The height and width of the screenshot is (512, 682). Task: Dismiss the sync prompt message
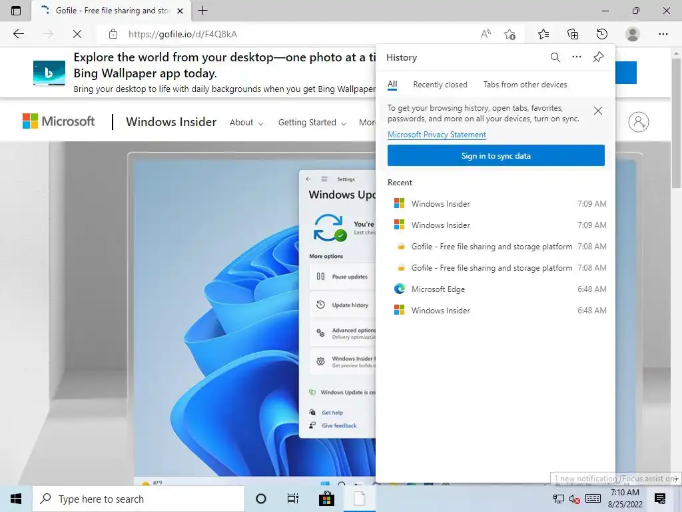tap(598, 111)
